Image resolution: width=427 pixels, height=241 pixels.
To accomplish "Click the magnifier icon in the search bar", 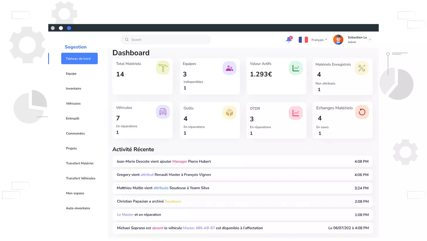I will pos(127,39).
